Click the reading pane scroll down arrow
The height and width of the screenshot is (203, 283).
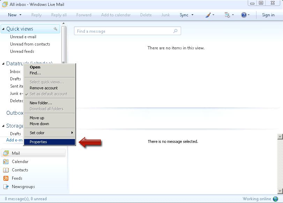[x=280, y=191]
